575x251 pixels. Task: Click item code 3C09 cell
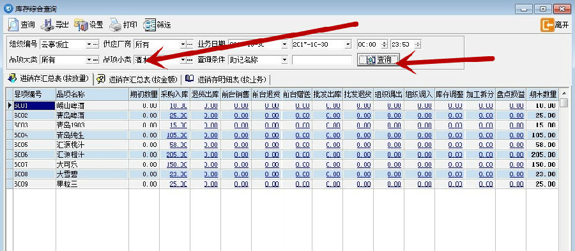[34, 184]
